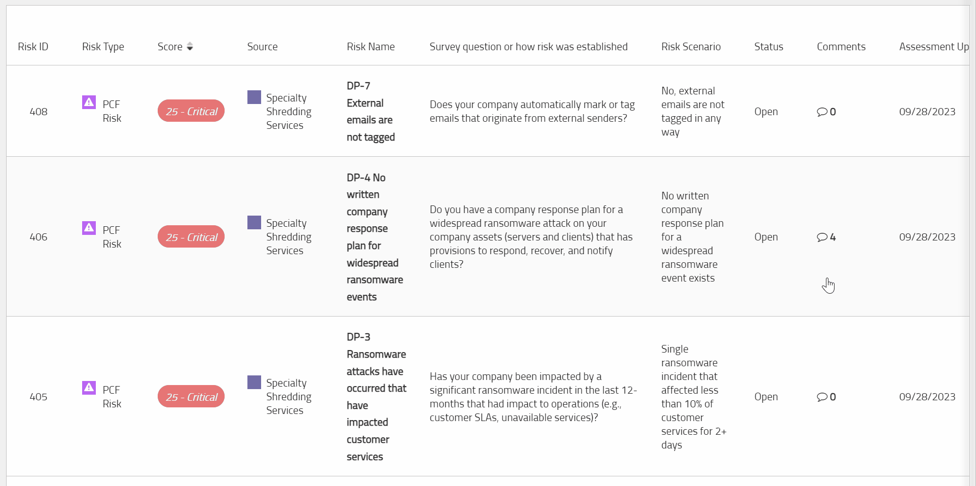The width and height of the screenshot is (976, 486).
Task: Open the 4 comments on risk 406
Action: click(826, 237)
